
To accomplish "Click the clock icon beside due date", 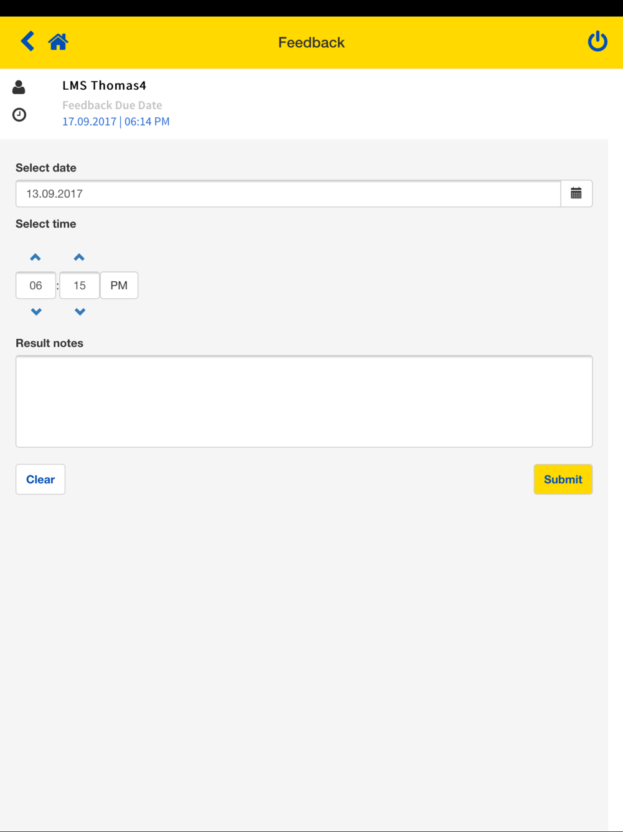I will tap(19, 115).
